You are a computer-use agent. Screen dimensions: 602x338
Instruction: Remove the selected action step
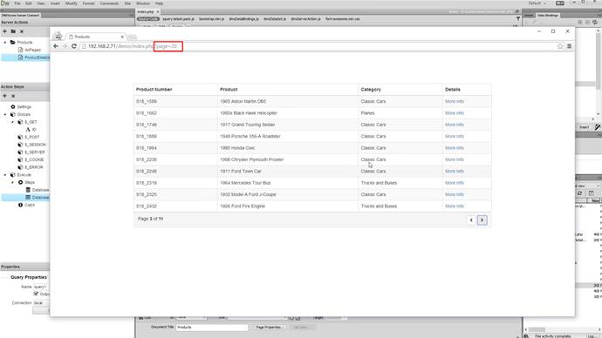pyautogui.click(x=13, y=96)
